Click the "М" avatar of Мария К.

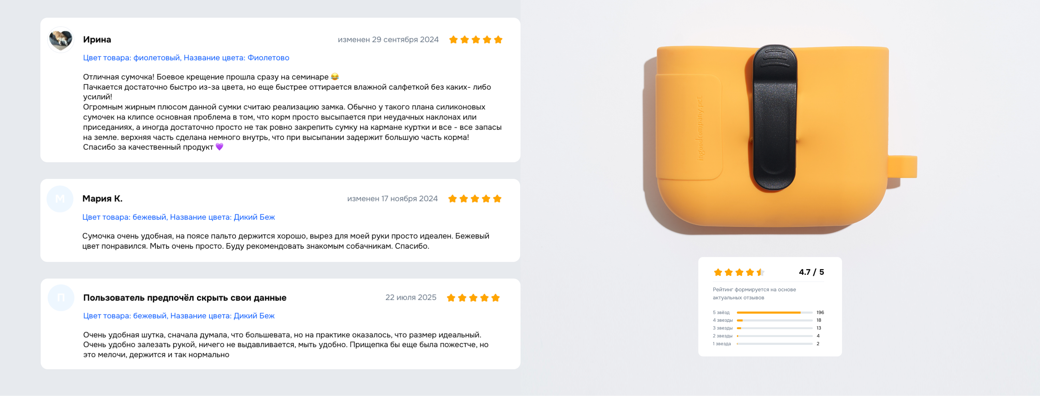60,199
